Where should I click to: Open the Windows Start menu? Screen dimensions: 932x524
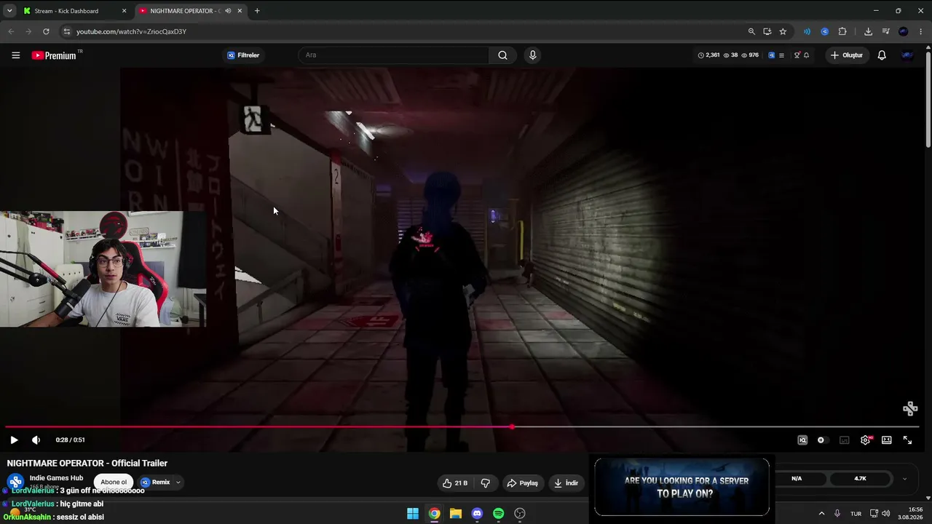[x=413, y=514]
